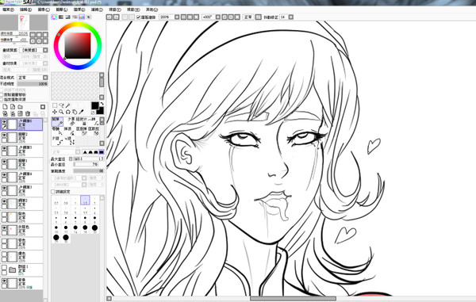Delete the selected layer with trash icon
This screenshot has height=302, width=476.
click(28, 113)
